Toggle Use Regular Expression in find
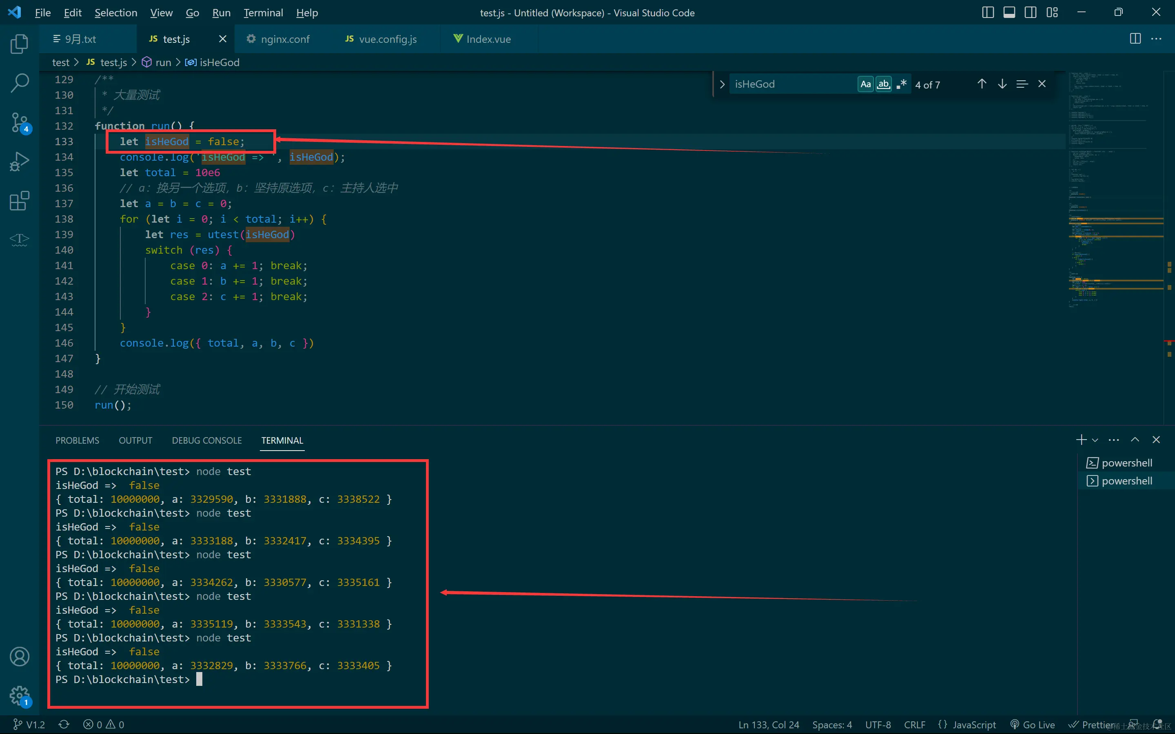This screenshot has width=1175, height=734. 902,84
